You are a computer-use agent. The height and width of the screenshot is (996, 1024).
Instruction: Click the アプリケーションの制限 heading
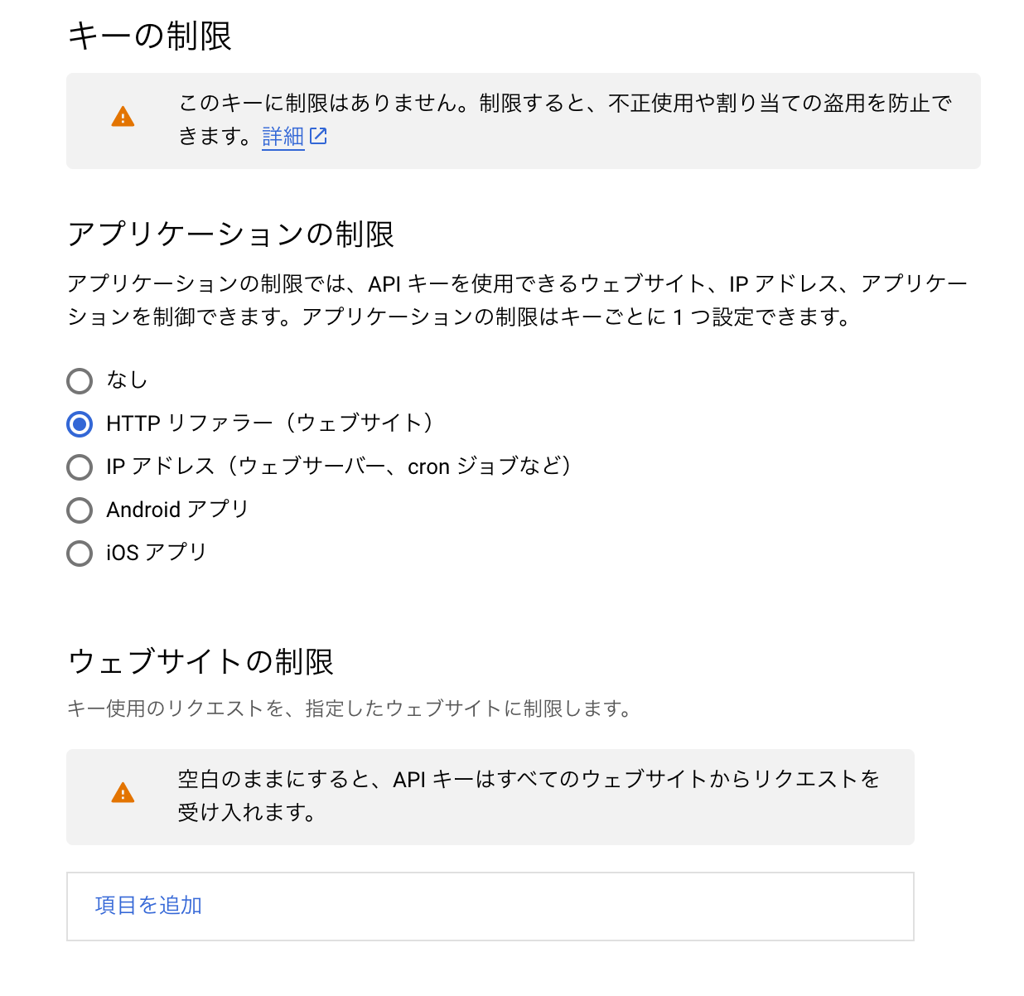tap(232, 234)
